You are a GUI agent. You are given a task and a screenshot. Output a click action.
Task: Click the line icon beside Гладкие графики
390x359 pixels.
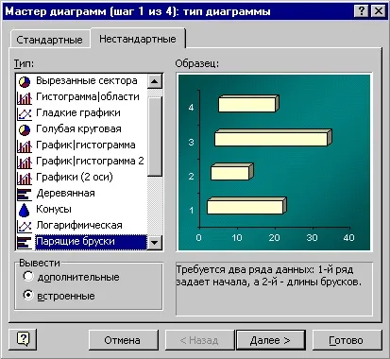25,113
